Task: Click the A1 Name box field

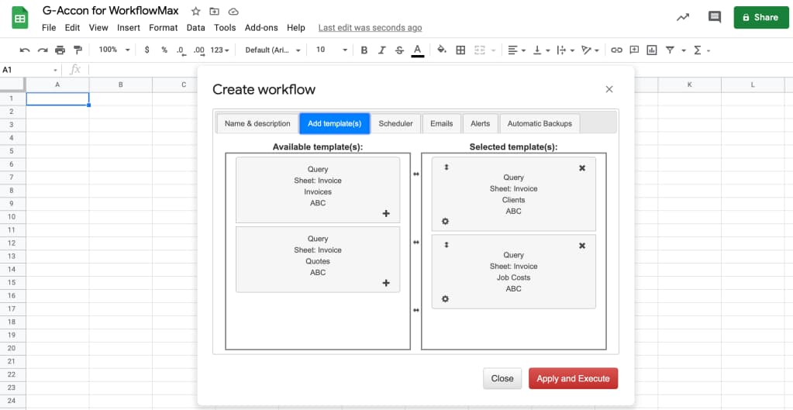Action: [30, 70]
